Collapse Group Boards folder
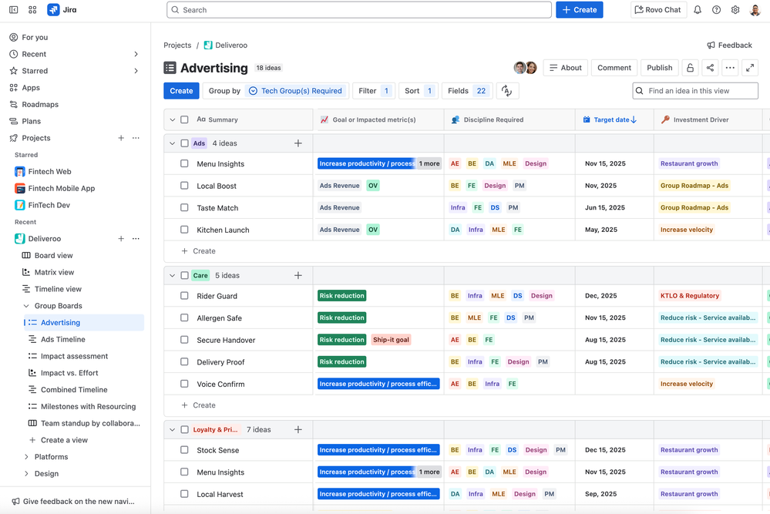This screenshot has height=514, width=770. [x=26, y=306]
